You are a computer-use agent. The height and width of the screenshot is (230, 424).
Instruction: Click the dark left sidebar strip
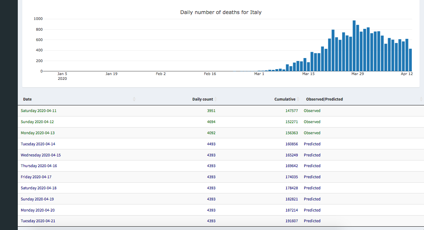pyautogui.click(x=9, y=115)
